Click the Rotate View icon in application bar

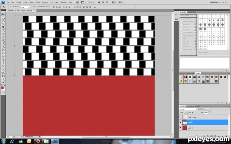point(107,2)
